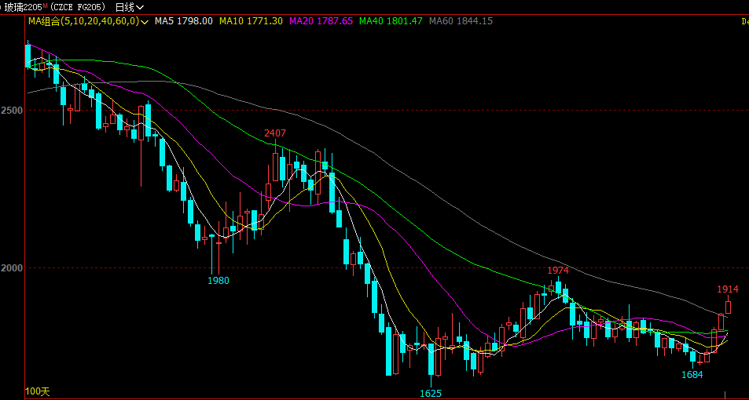Click the 2407 peak price marker
This screenshot has height=400, width=749.
(x=275, y=133)
